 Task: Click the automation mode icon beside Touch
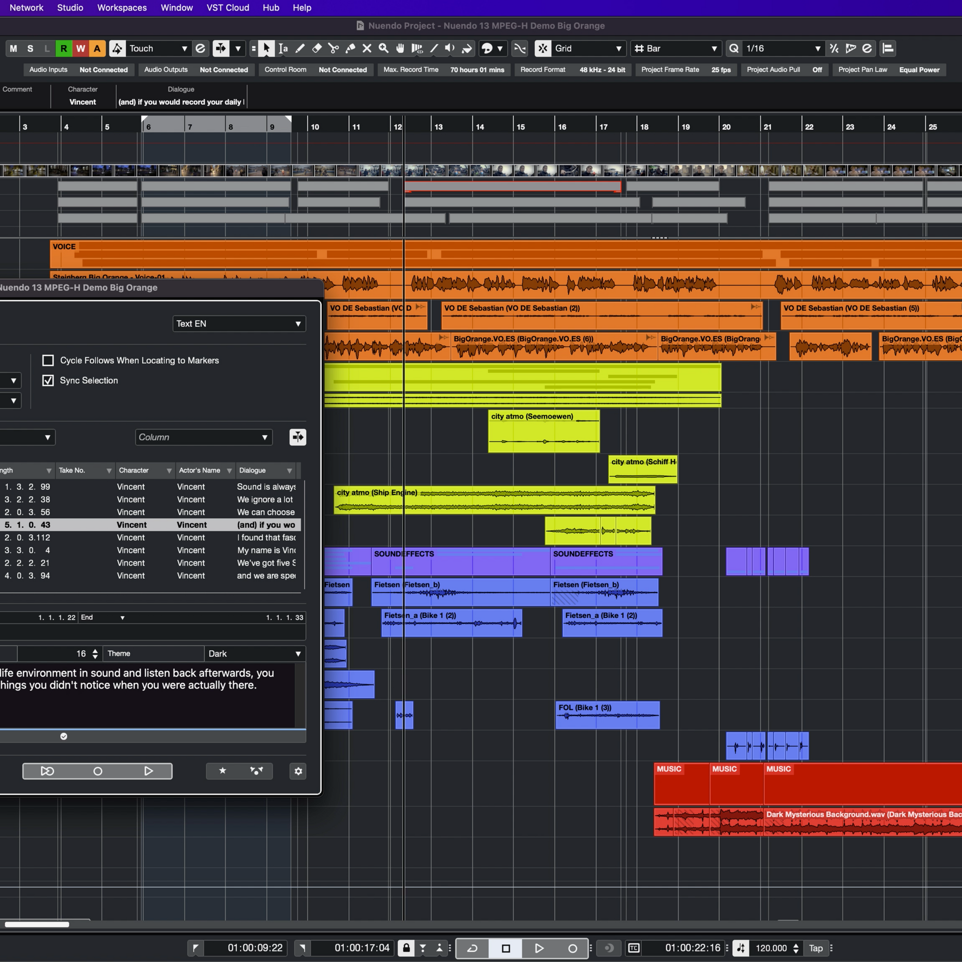[117, 49]
